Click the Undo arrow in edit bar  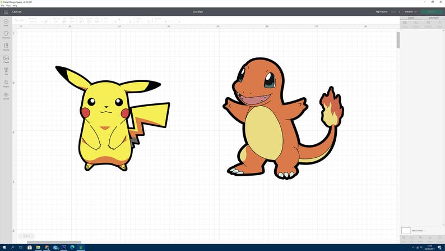point(16,20)
